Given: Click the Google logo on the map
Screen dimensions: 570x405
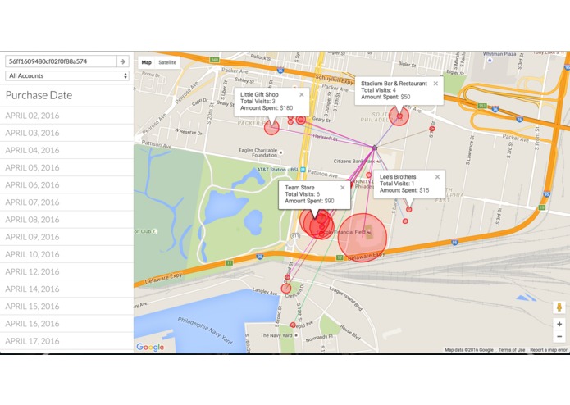Looking at the screenshot, I should (150, 348).
